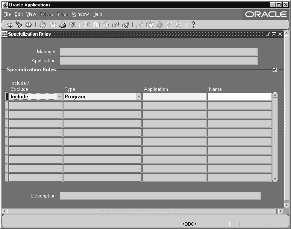Screen dimensions: 291x229
Task: Open the View menu
Action: point(31,14)
